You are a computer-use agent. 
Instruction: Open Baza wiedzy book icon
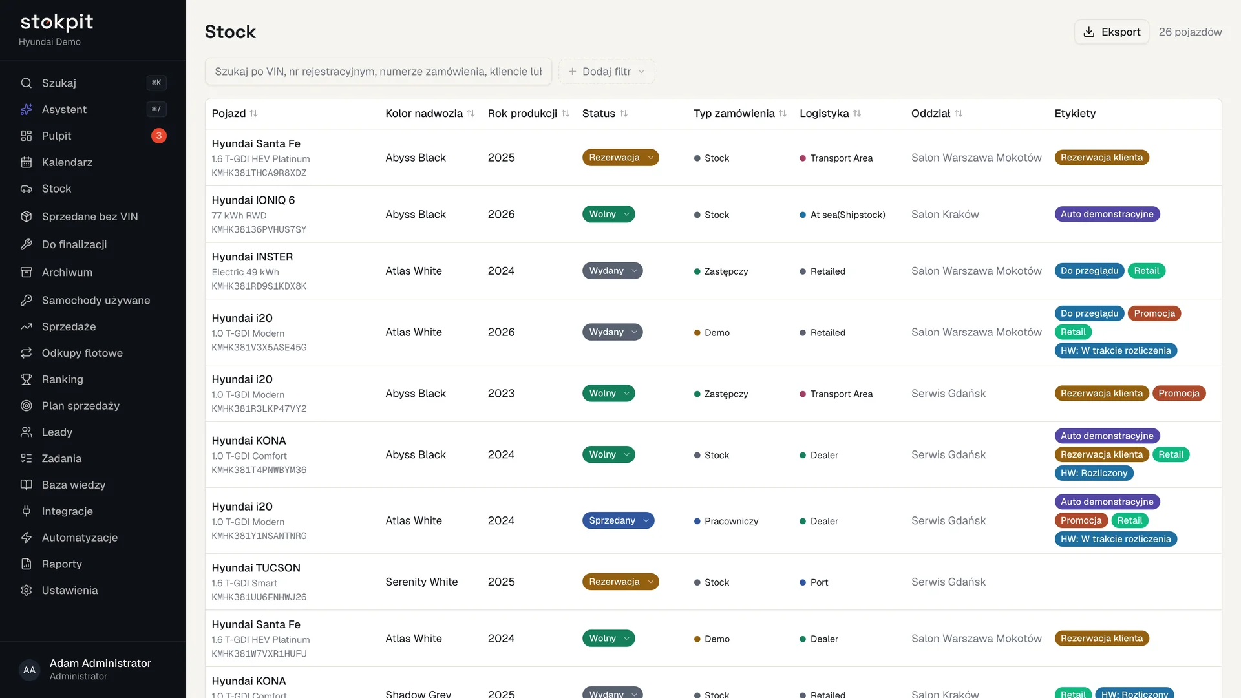(27, 485)
